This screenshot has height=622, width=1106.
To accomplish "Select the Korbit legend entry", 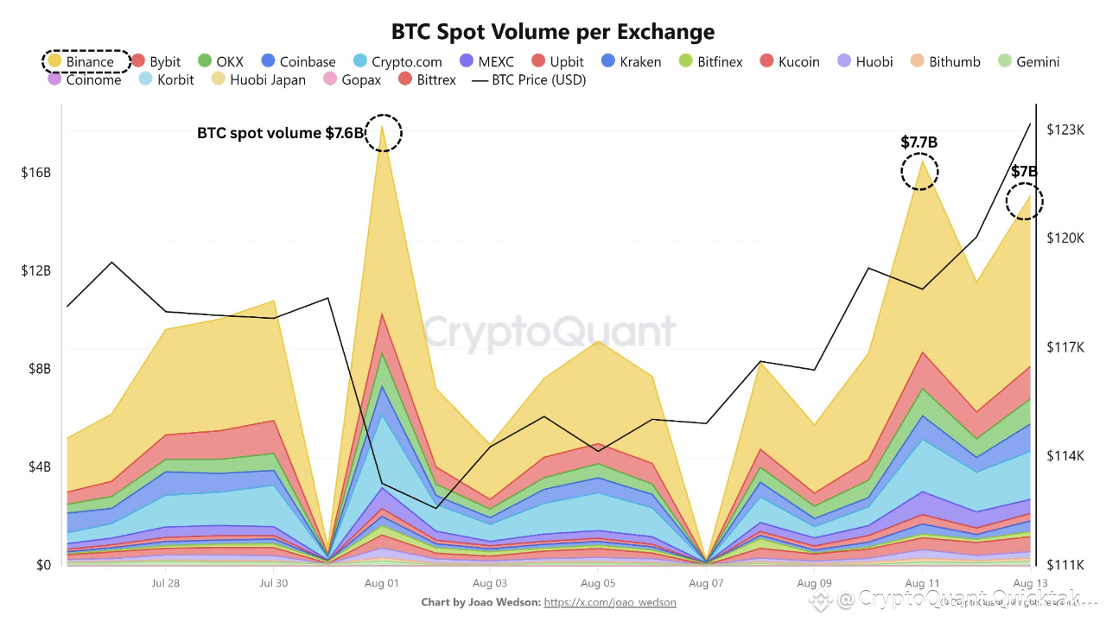I will 167,80.
